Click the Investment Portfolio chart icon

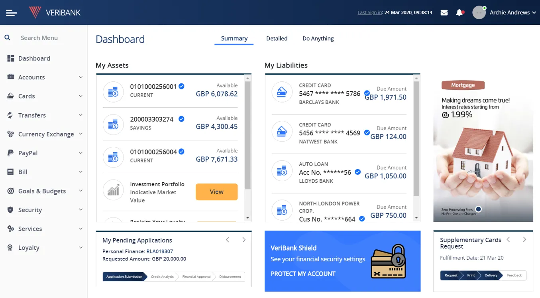pos(113,190)
